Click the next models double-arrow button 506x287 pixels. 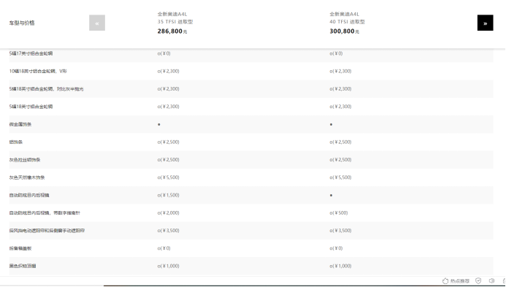(486, 23)
